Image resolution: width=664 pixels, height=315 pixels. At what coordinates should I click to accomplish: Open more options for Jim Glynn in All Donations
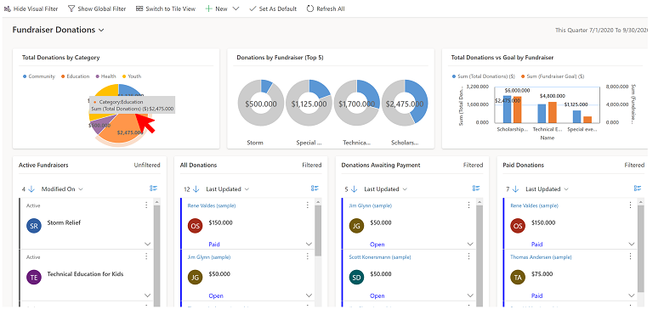point(308,256)
